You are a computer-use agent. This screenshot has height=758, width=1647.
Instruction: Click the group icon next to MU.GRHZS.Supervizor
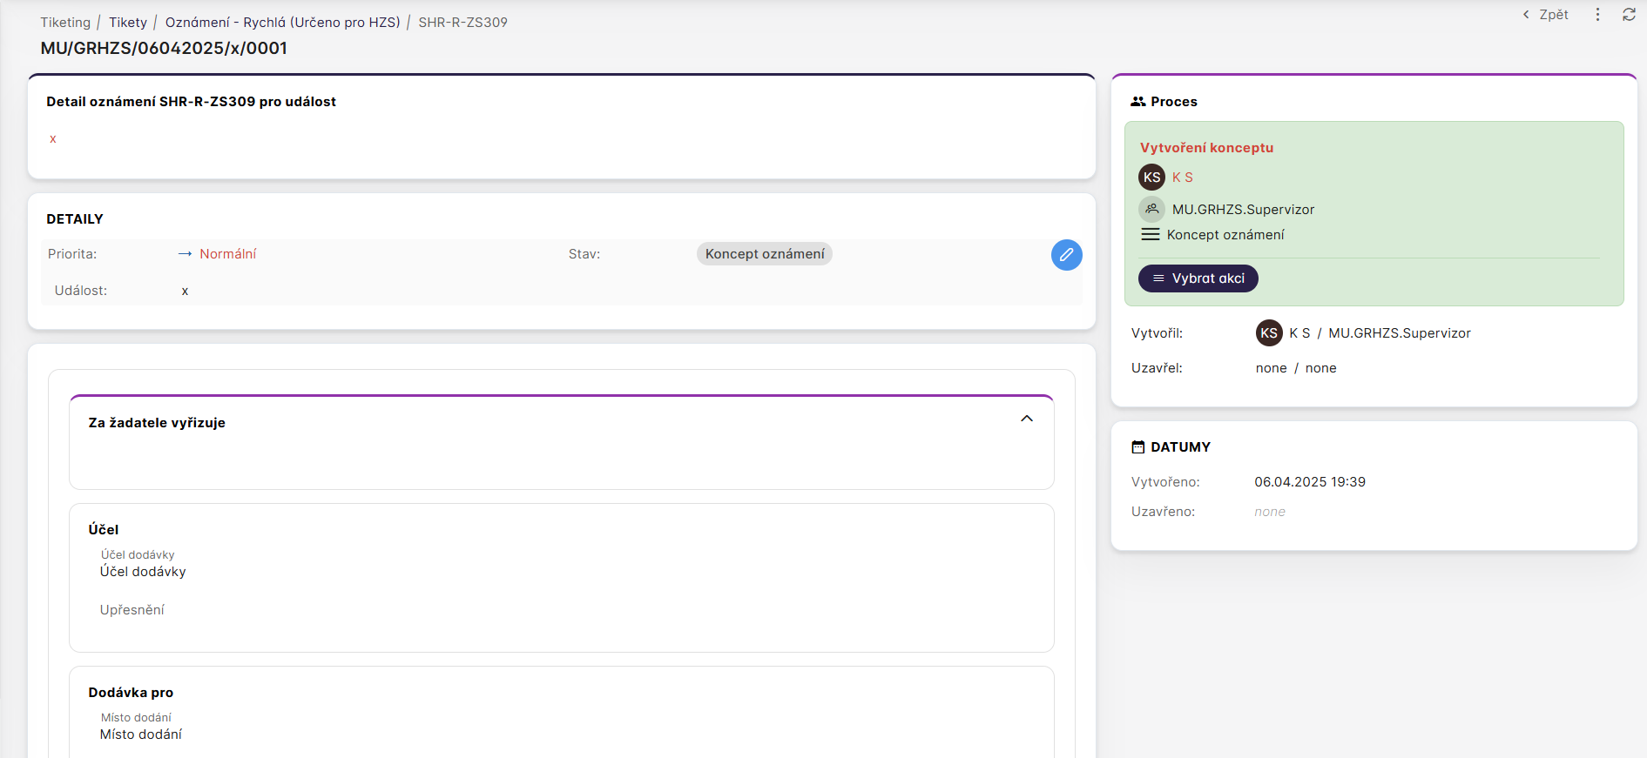1151,209
